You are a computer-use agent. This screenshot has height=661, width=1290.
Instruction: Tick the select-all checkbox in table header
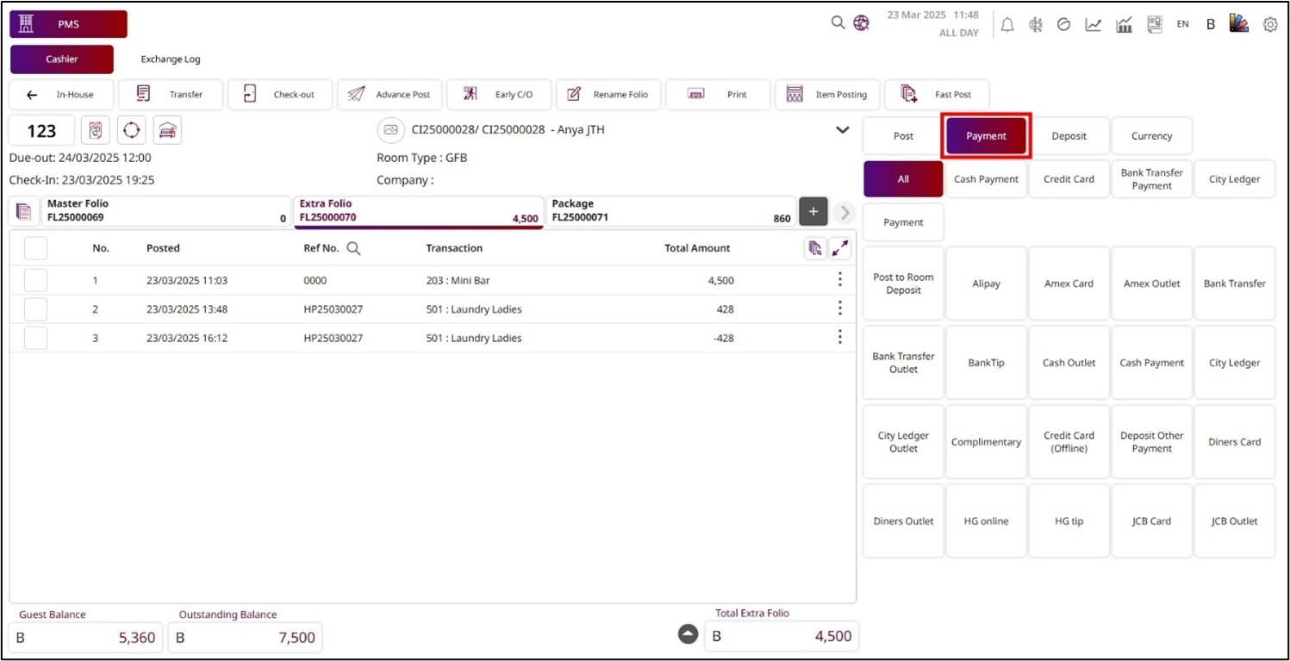(x=35, y=248)
